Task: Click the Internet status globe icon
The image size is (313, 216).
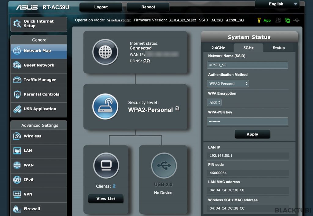Action: [105, 52]
